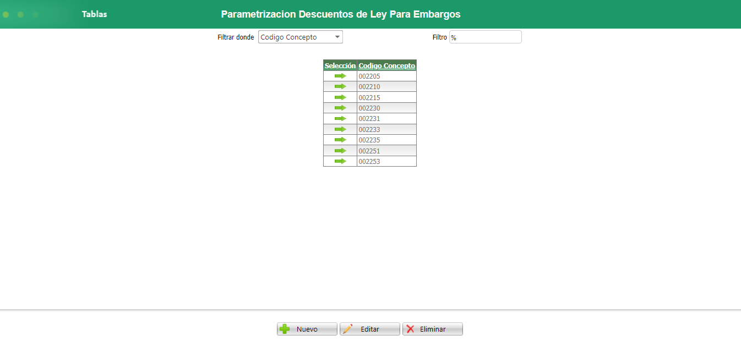Viewport: 741px width, 352px height.
Task: Sort by Codigo Concepto column header
Action: pyautogui.click(x=387, y=65)
